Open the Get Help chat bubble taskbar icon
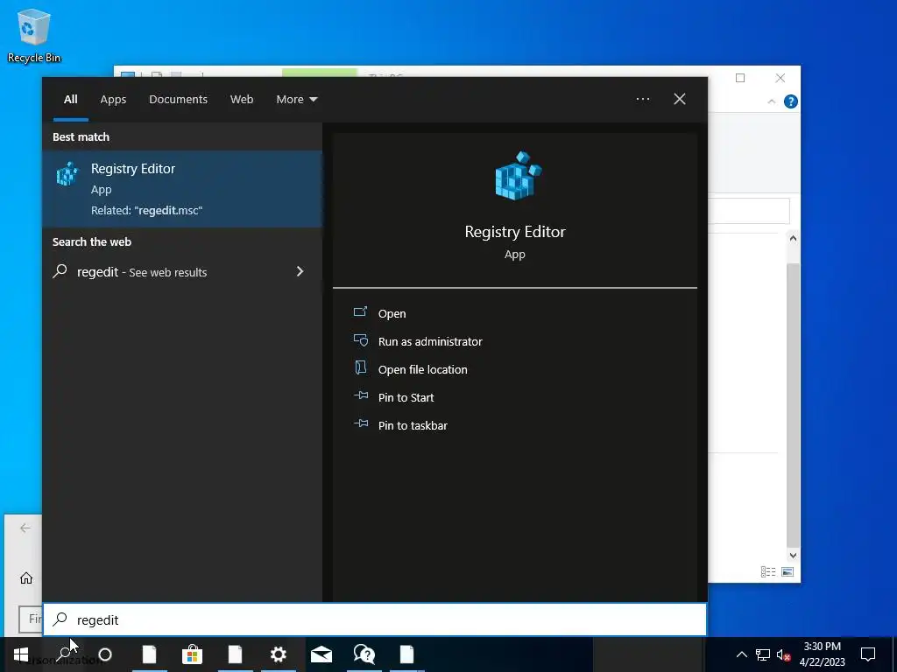Screen dimensions: 897x672 [364, 654]
